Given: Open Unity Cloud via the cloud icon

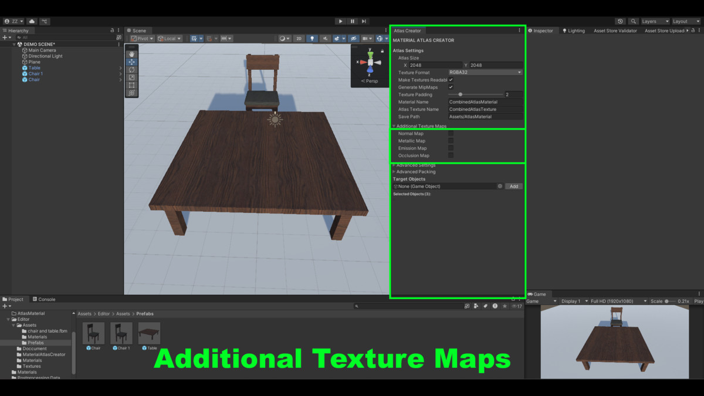Looking at the screenshot, I should click(32, 21).
